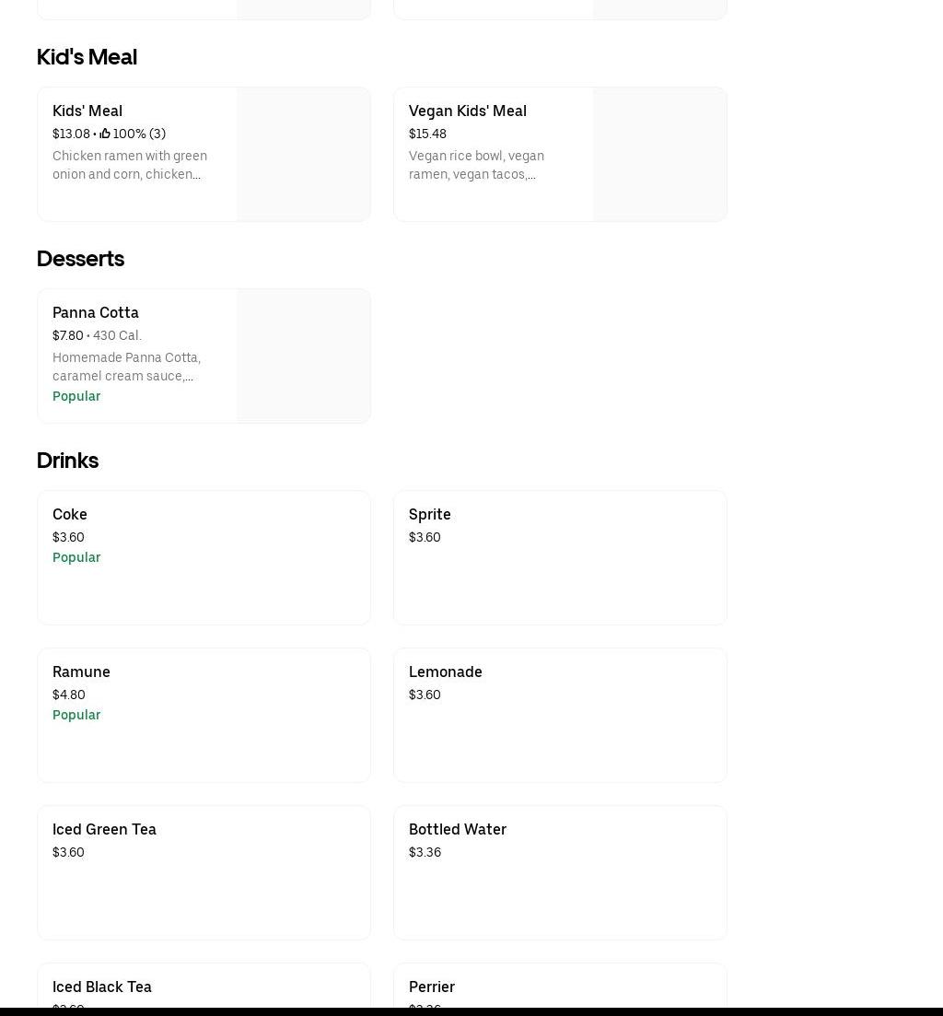The image size is (943, 1016).
Task: Open the Panna Cotta image placeholder
Action: coord(303,356)
